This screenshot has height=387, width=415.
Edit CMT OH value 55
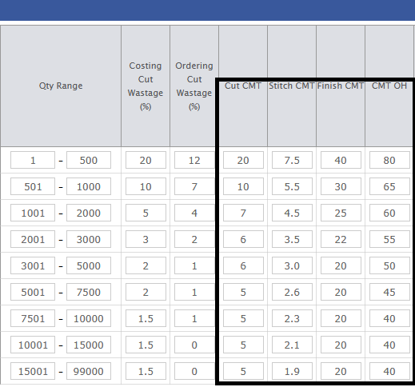[x=389, y=239]
